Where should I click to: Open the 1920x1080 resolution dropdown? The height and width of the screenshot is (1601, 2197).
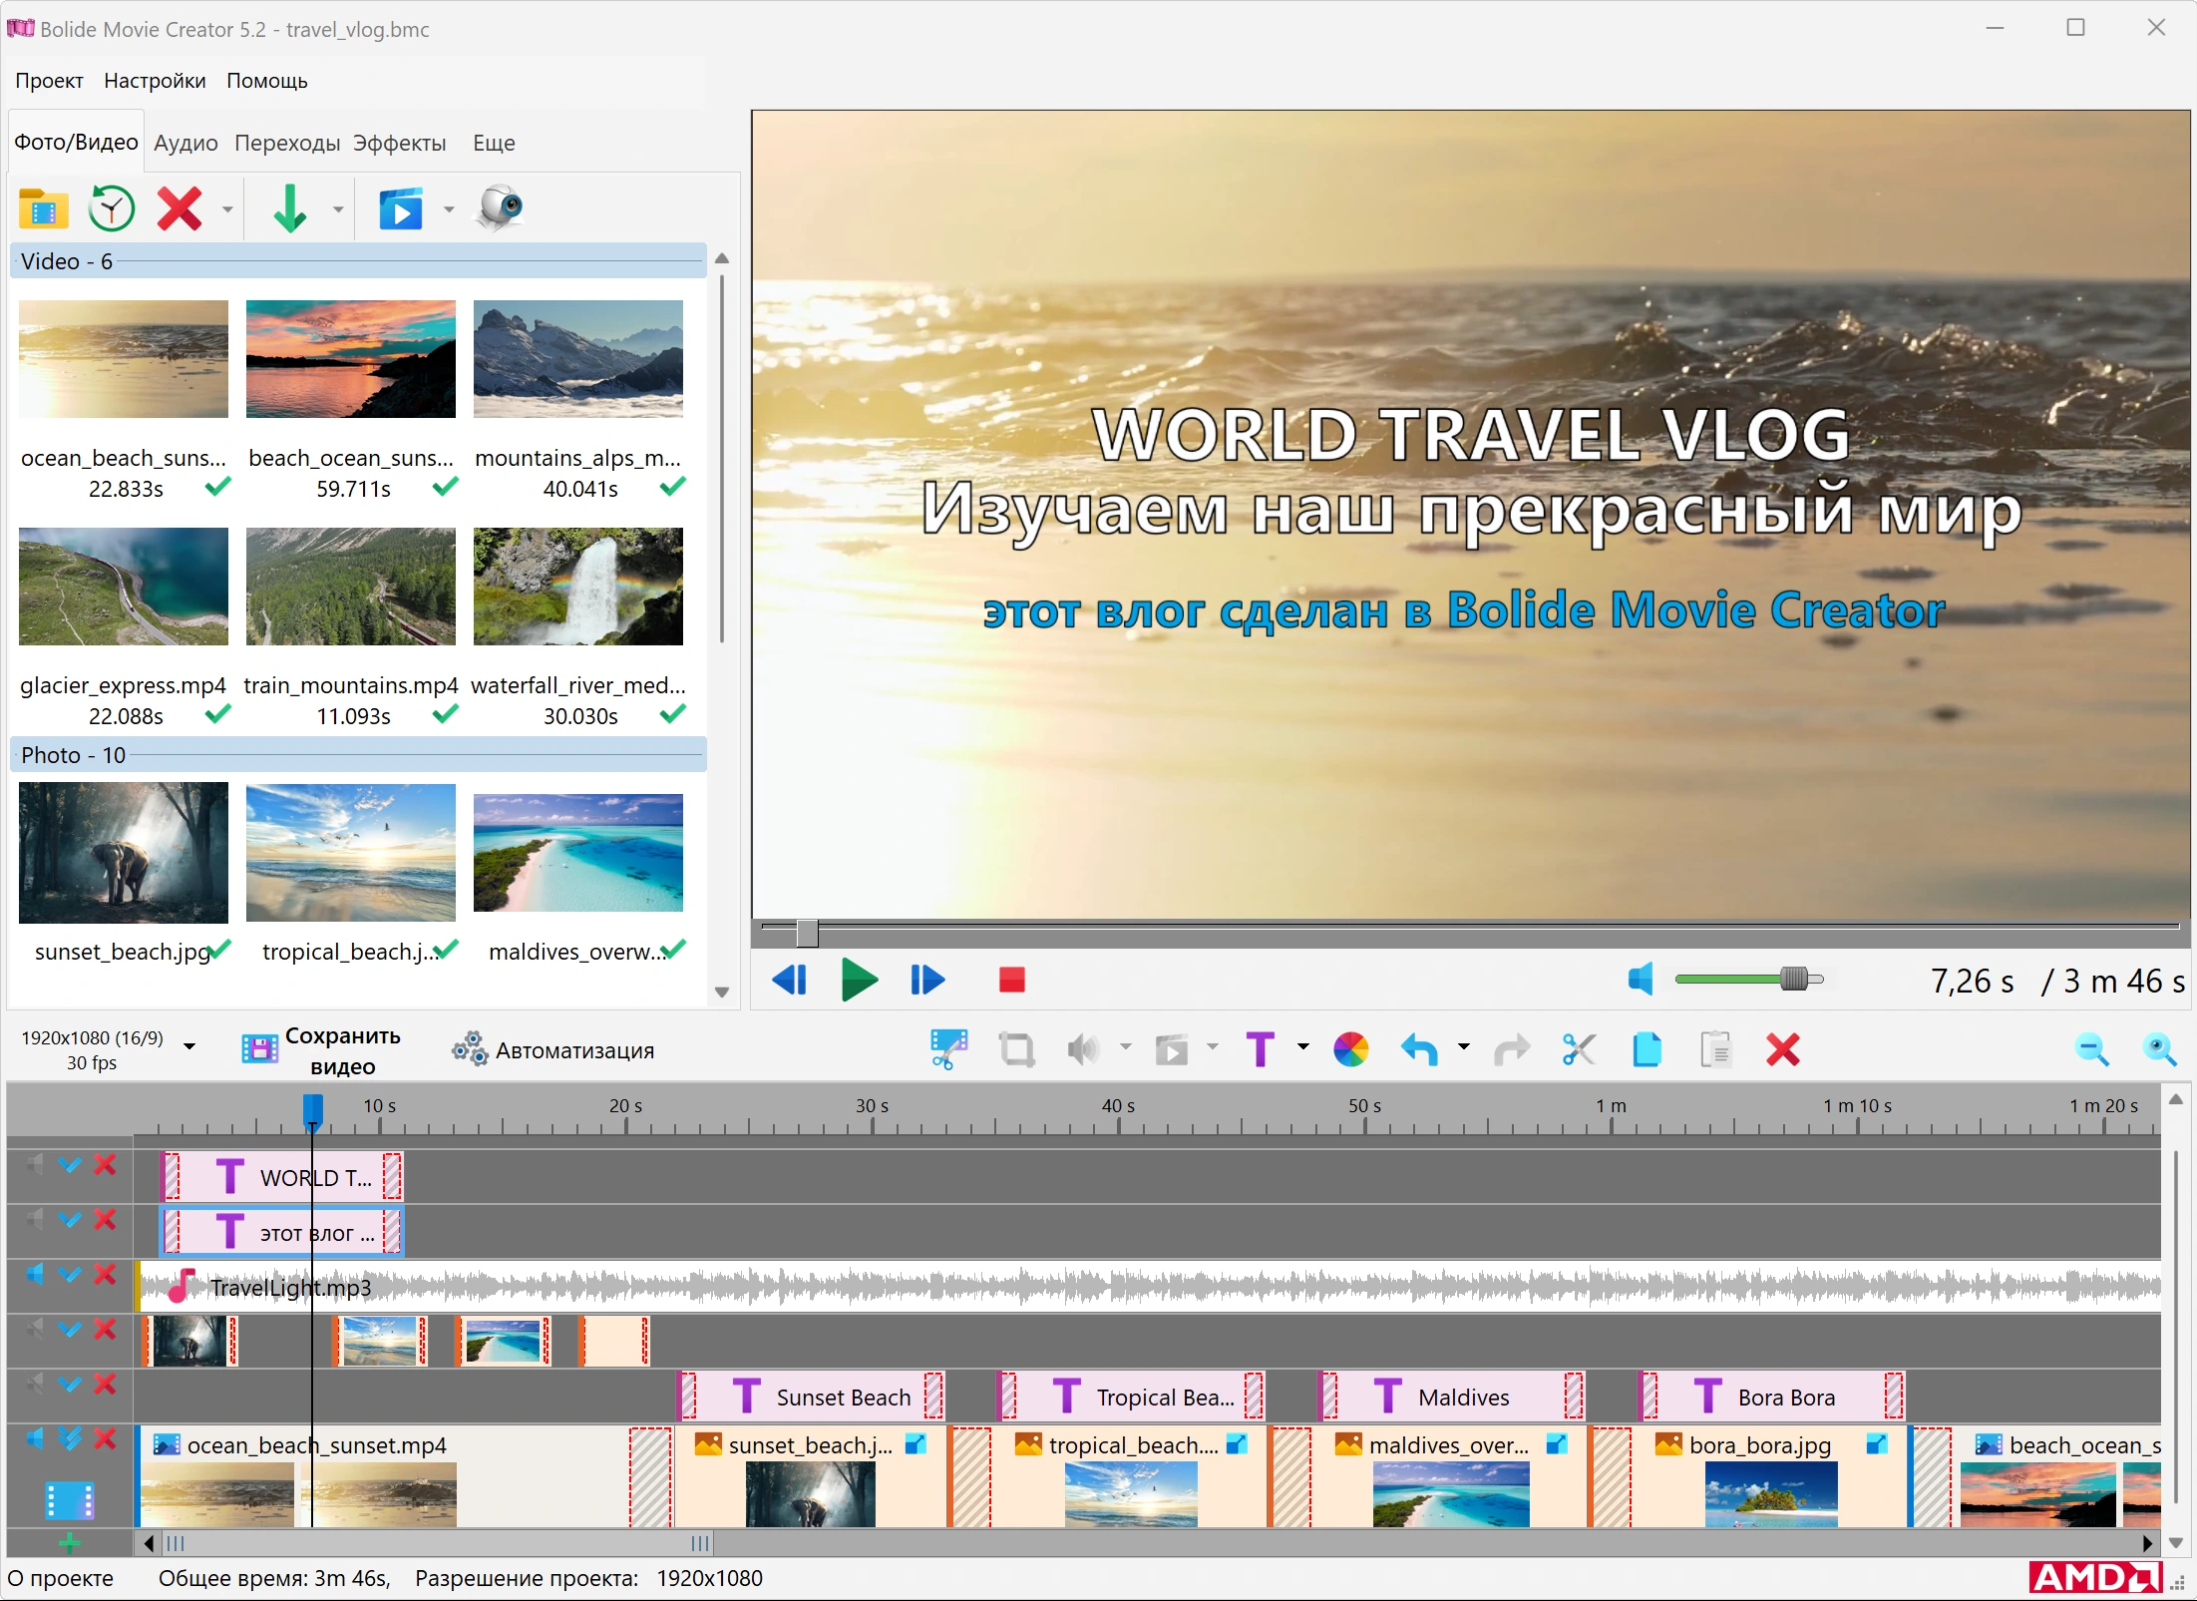[189, 1047]
